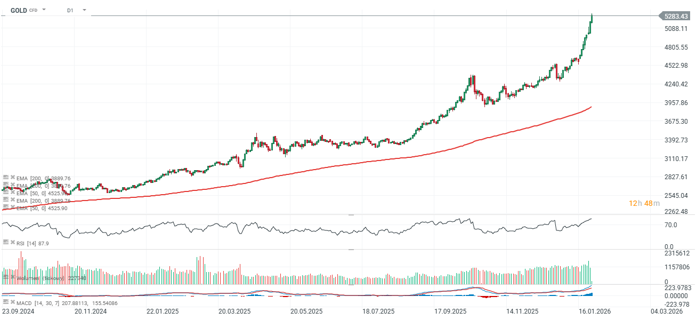The image size is (696, 320).
Task: Click the D1 interval label
Action: coord(70,10)
